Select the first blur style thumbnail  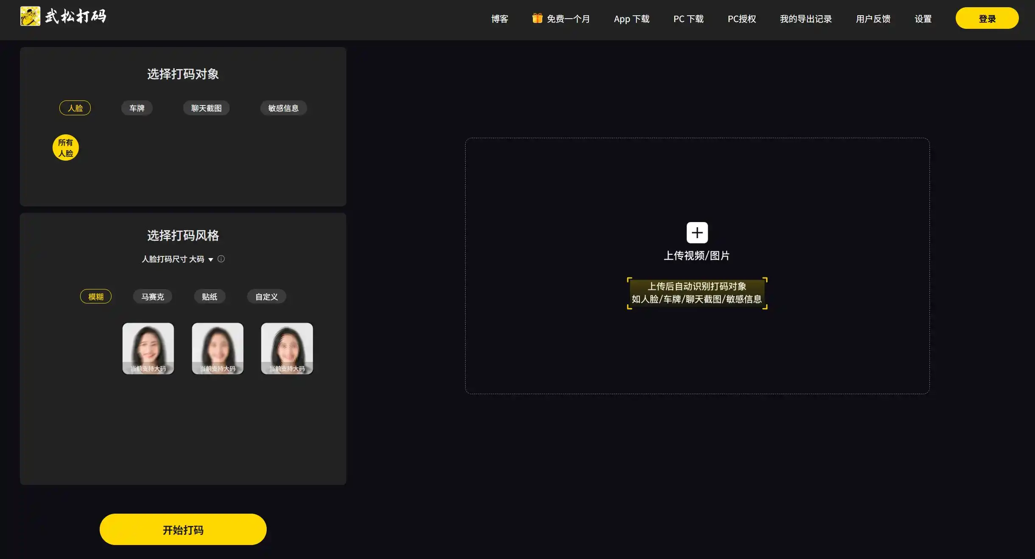pyautogui.click(x=148, y=348)
